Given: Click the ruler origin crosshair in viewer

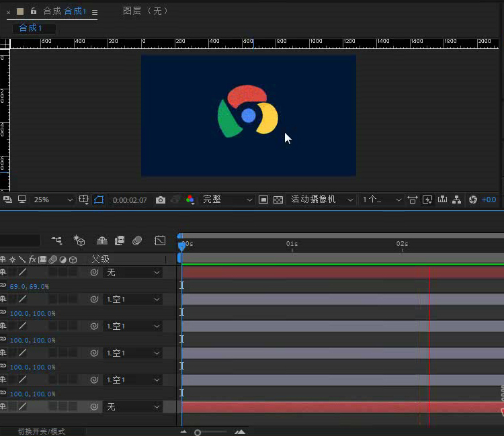Looking at the screenshot, I should click(5, 44).
